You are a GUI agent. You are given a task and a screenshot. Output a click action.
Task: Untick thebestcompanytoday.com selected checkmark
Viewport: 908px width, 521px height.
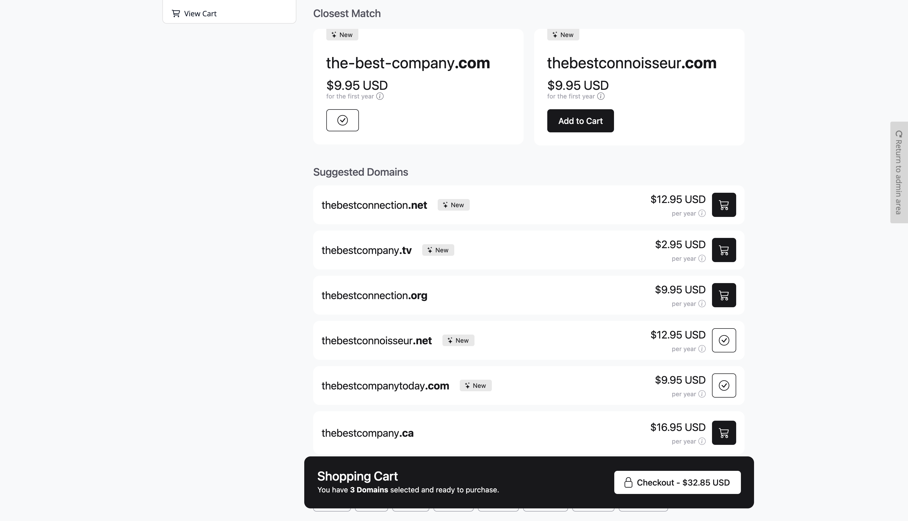click(x=724, y=385)
